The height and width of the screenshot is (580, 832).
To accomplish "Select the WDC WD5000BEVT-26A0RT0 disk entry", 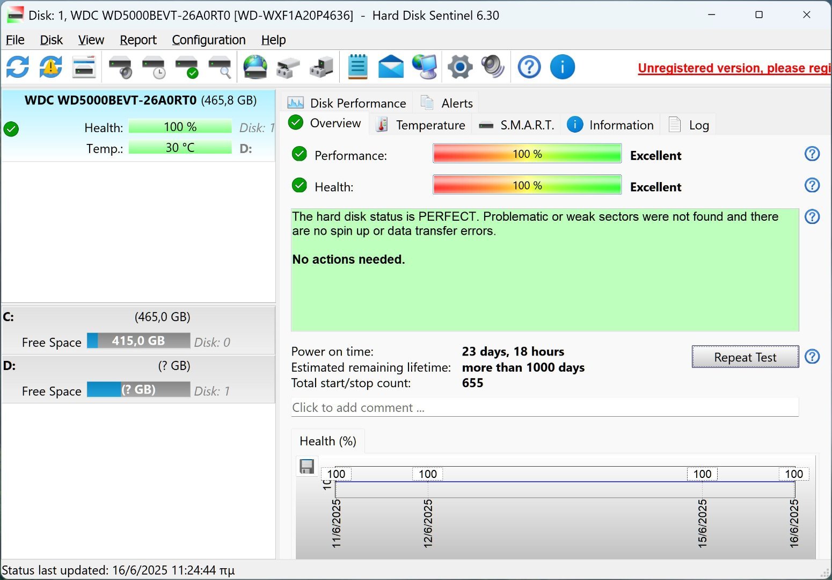I will [138, 125].
